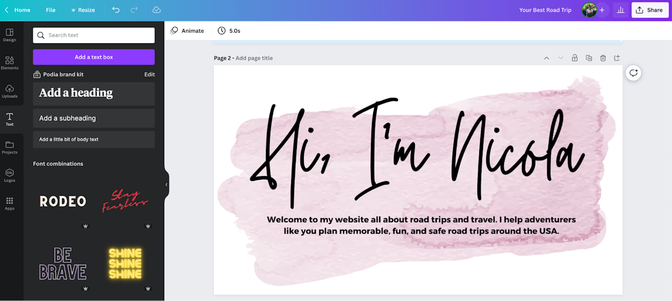The width and height of the screenshot is (672, 301).
Task: Click crown icon under RODEO
Action: [85, 226]
